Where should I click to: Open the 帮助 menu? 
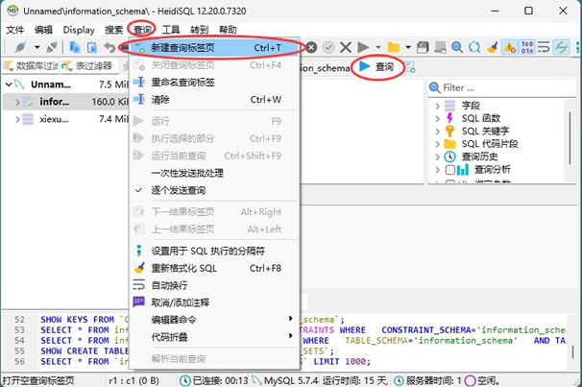228,30
